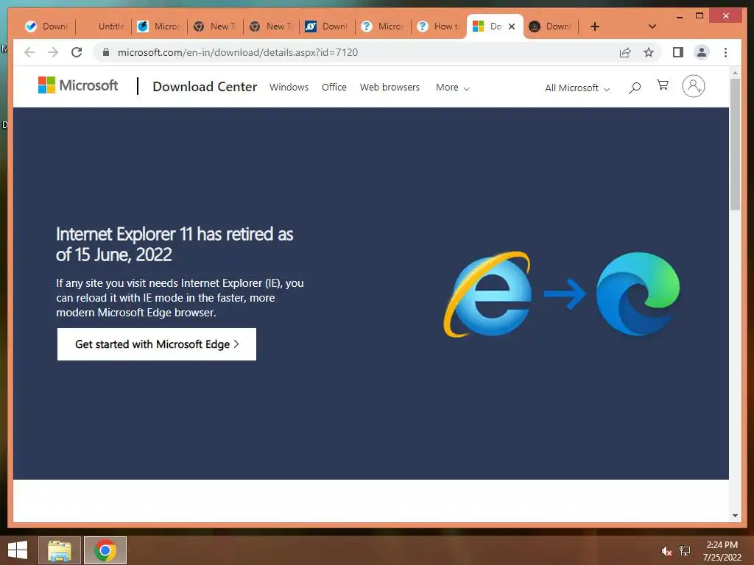Go back to the previous page
Image resolution: width=754 pixels, height=565 pixels.
click(x=29, y=52)
